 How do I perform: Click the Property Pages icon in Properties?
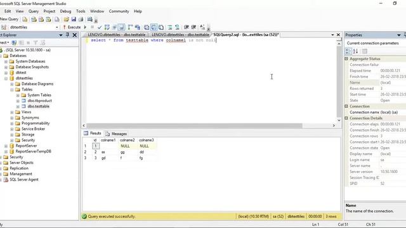365,51
